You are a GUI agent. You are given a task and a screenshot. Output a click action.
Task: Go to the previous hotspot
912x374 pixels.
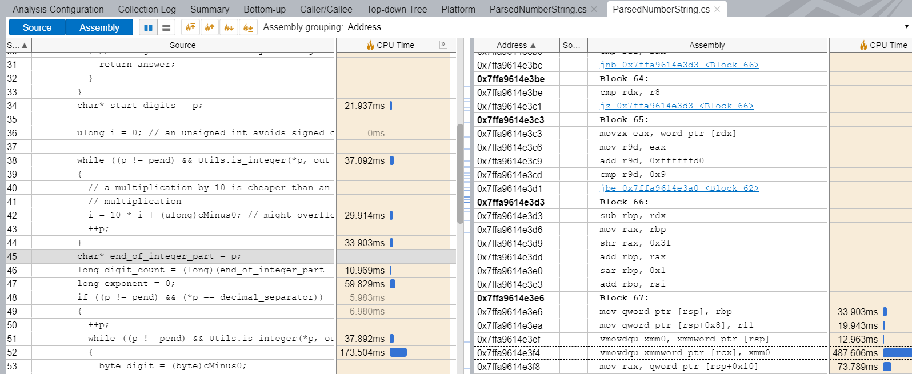pyautogui.click(x=210, y=27)
